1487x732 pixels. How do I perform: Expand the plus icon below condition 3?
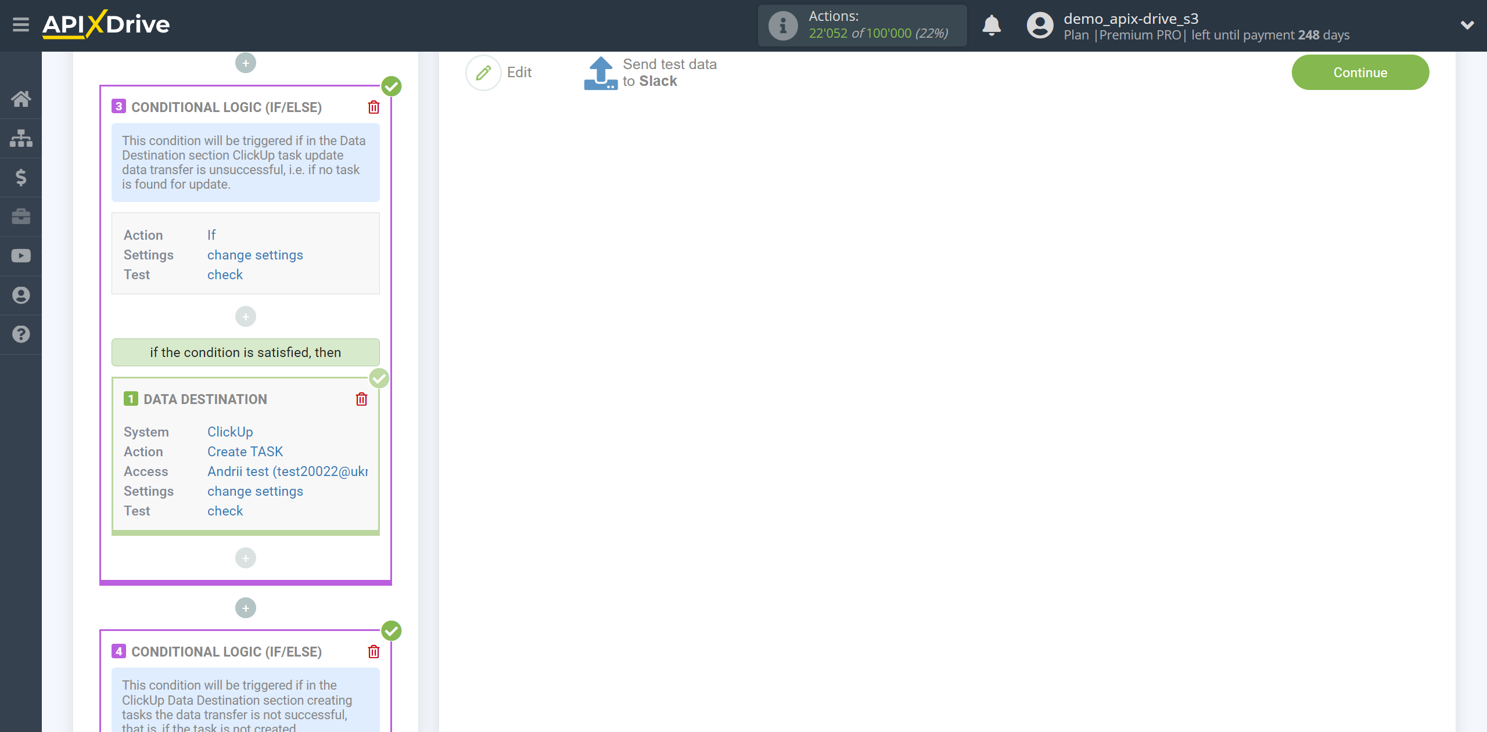pos(246,608)
